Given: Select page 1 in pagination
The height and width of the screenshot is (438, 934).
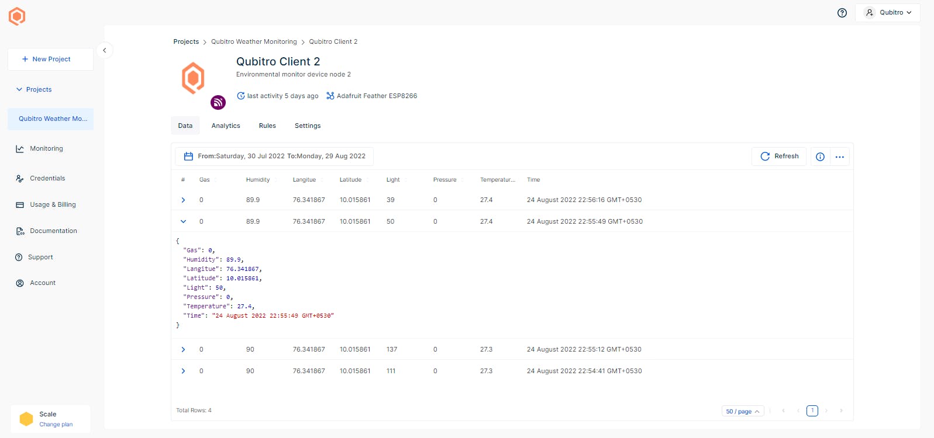Looking at the screenshot, I should [812, 411].
